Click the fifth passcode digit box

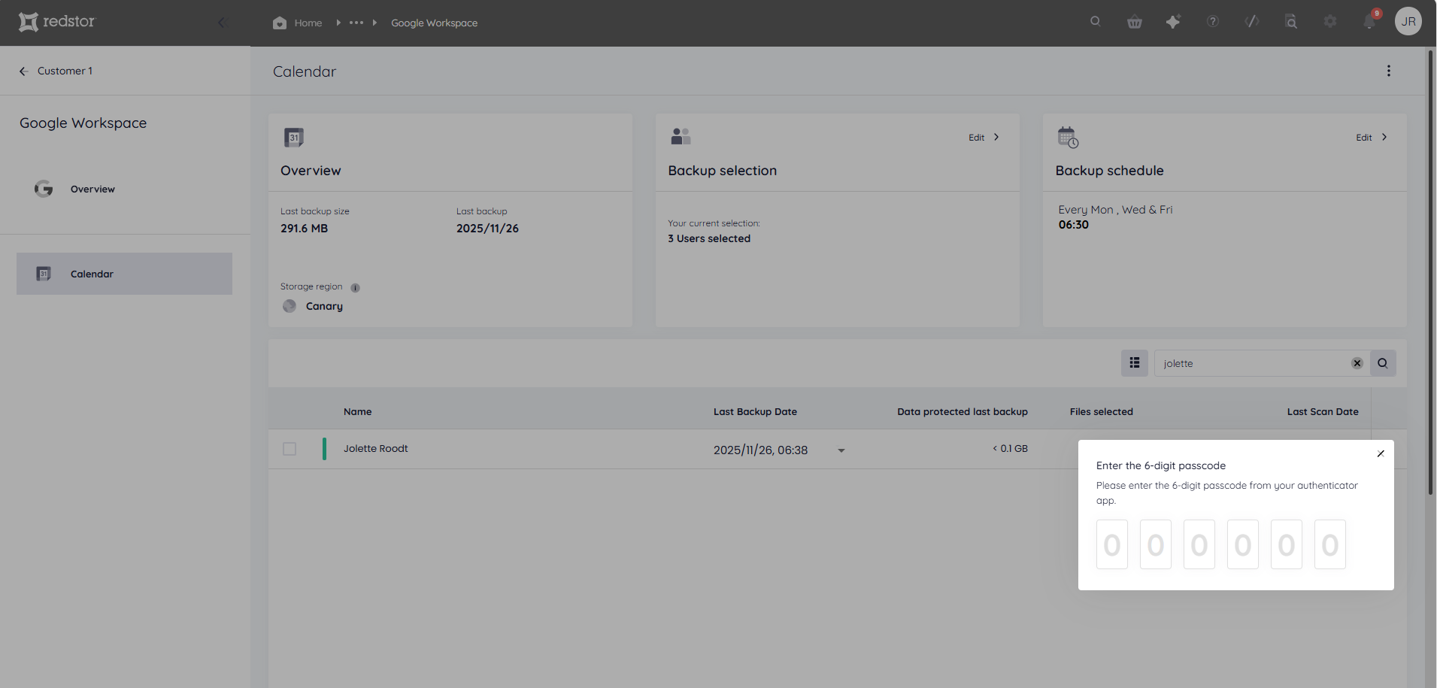[1287, 544]
